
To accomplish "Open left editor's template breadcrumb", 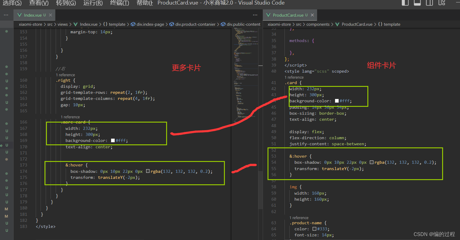I will pos(114,24).
